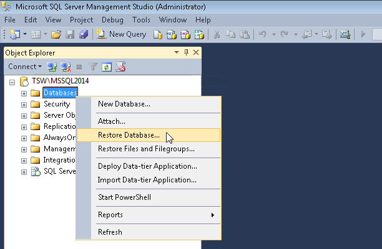Collapse the TSW\MSSQL2014 server node

point(12,82)
